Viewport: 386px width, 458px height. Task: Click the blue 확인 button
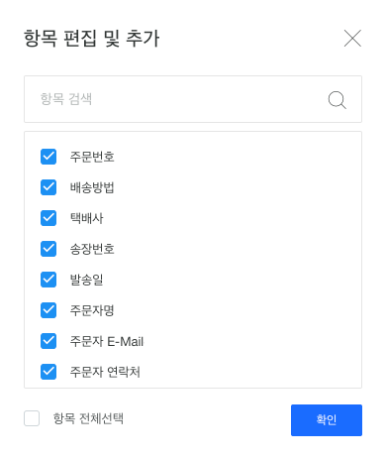327,420
